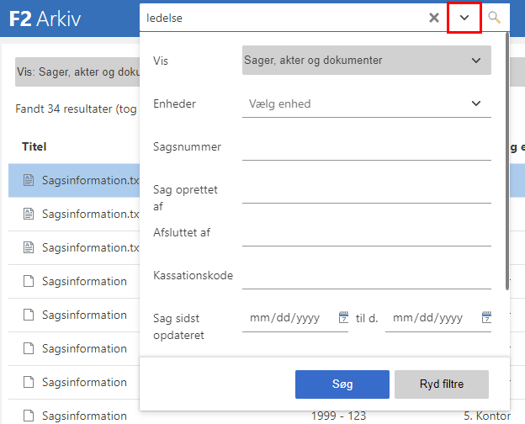Open the Vis dropdown in filter panel
The image size is (525, 424).
tap(365, 61)
